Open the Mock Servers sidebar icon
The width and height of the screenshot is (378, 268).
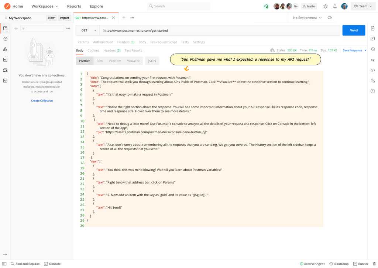point(5,70)
